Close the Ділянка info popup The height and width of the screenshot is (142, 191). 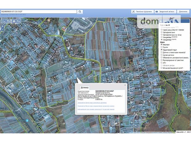click(125, 85)
